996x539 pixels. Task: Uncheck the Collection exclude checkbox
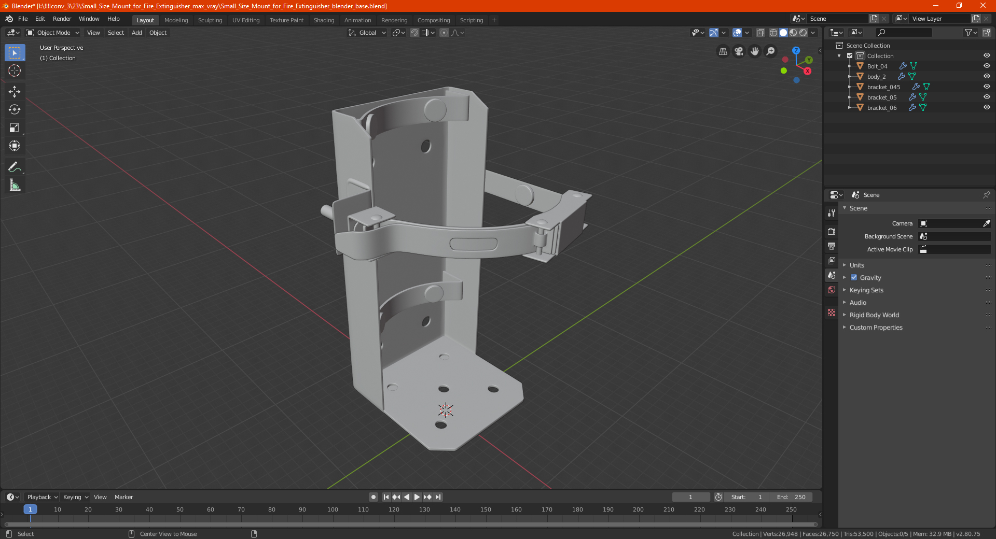point(850,55)
